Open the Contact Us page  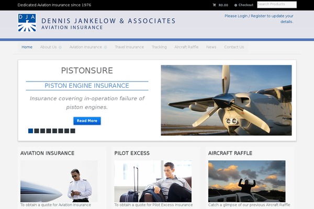tap(234, 47)
